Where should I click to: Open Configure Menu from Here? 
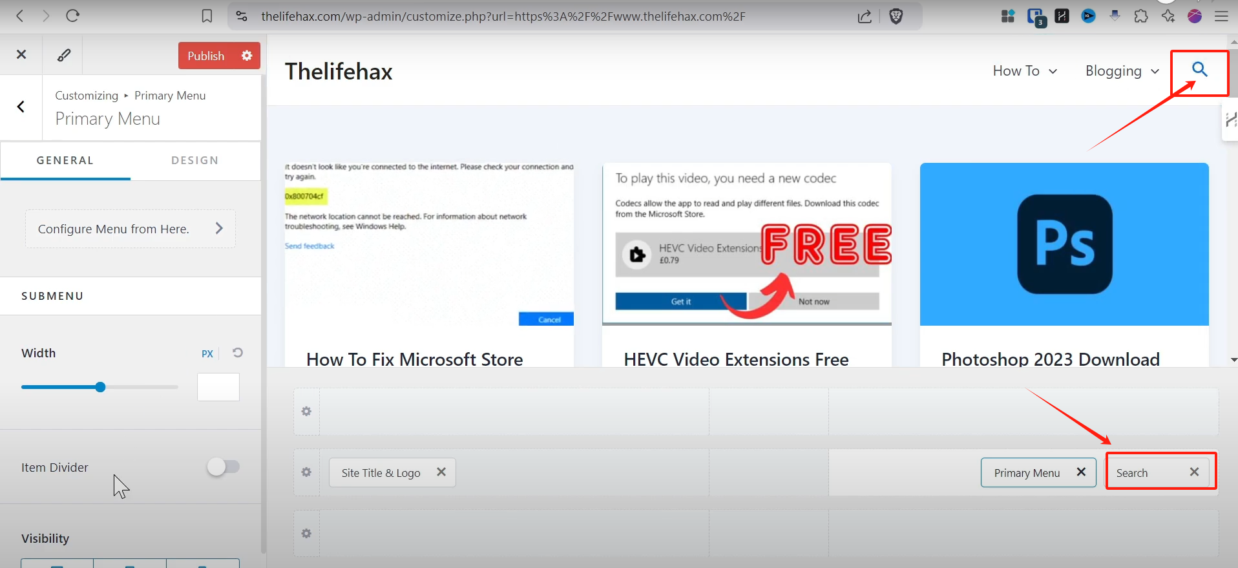click(131, 229)
